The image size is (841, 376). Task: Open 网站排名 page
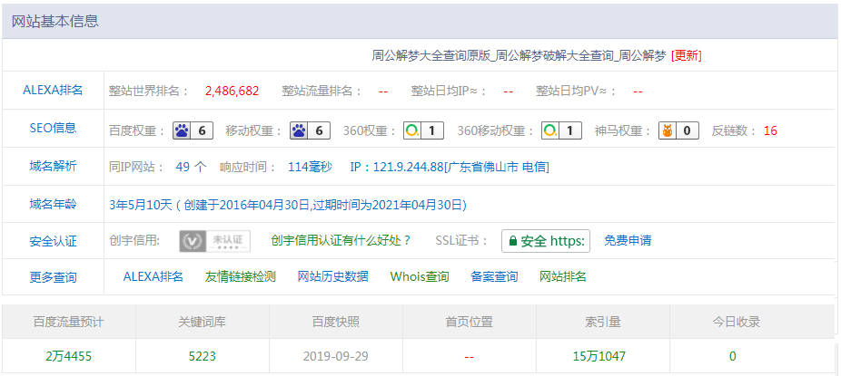point(562,276)
